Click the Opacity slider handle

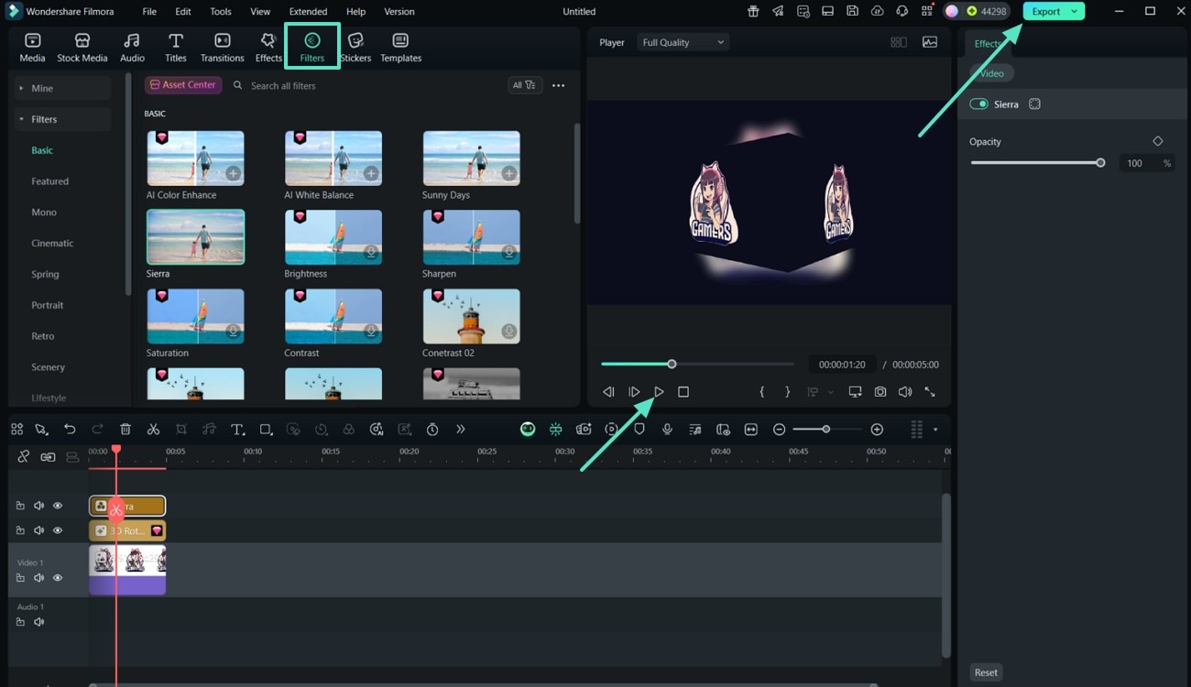click(x=1100, y=163)
